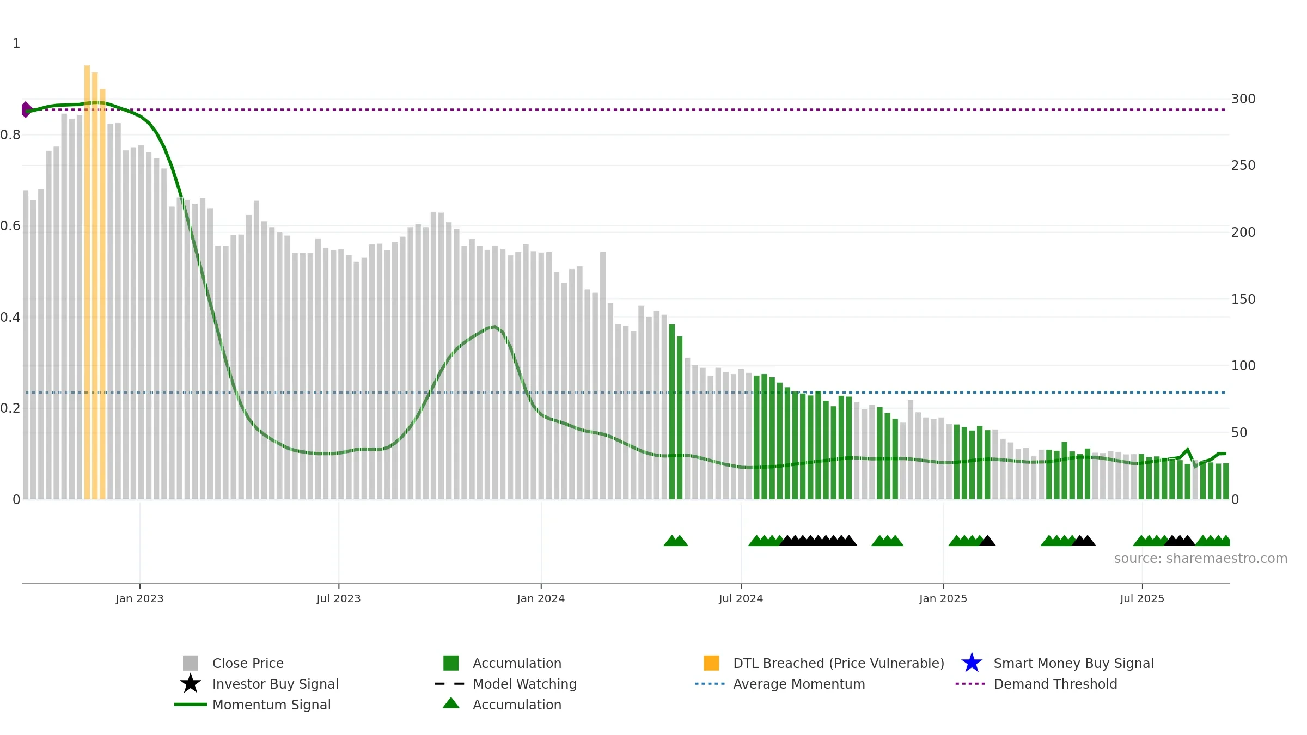The width and height of the screenshot is (1307, 735).
Task: Click the green Accumulation triangle legend icon
Action: pos(451,703)
